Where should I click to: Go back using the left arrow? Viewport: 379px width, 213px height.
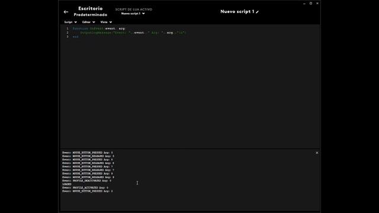(66, 12)
